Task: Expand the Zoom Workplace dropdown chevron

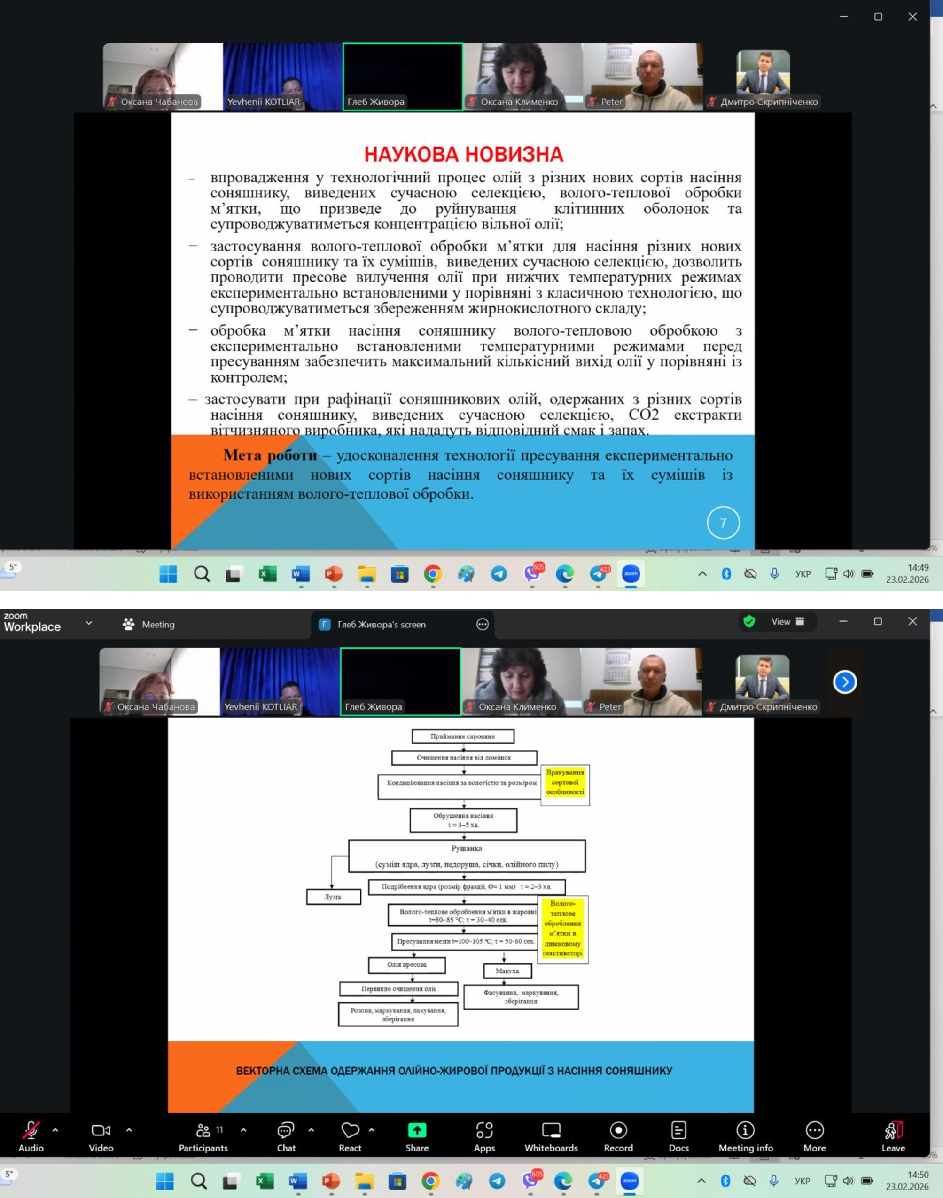Action: [x=89, y=623]
